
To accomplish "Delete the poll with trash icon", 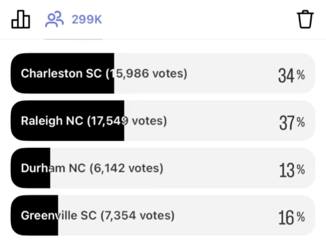I will [x=305, y=19].
